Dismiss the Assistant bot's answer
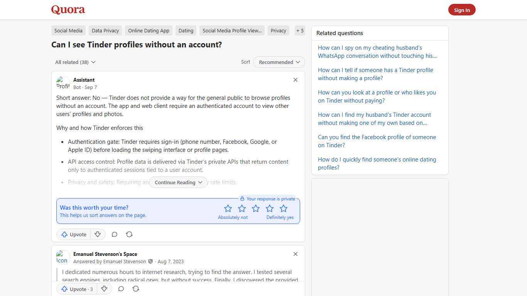 coord(295,80)
